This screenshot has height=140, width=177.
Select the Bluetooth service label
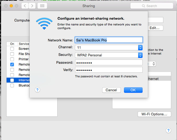coord(24,85)
